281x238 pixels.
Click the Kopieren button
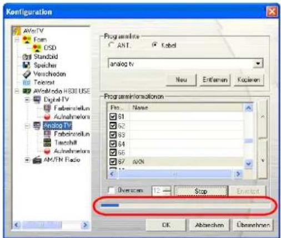click(249, 80)
